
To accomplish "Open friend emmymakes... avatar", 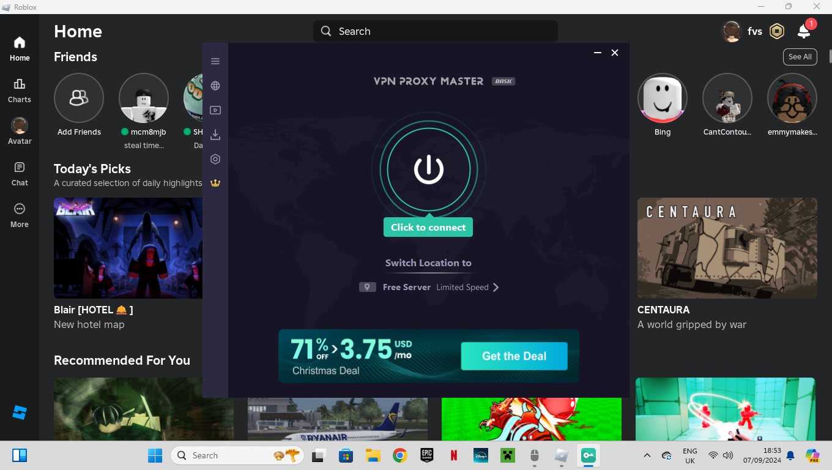I will 792,98.
